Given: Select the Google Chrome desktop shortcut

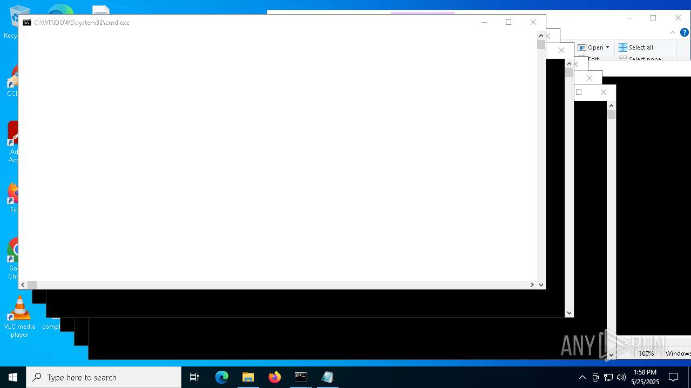Looking at the screenshot, I should 13,259.
